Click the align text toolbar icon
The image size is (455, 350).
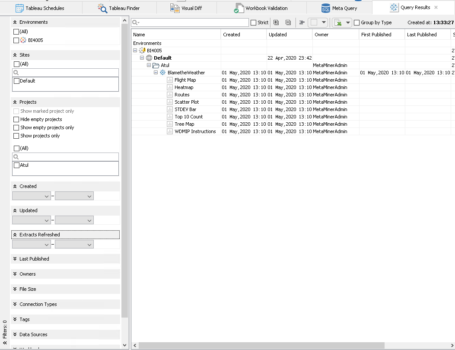point(302,22)
